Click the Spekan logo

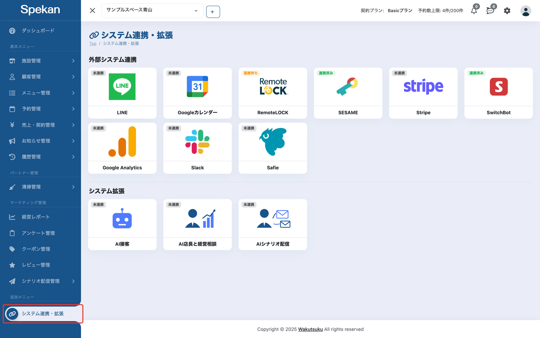click(x=40, y=9)
